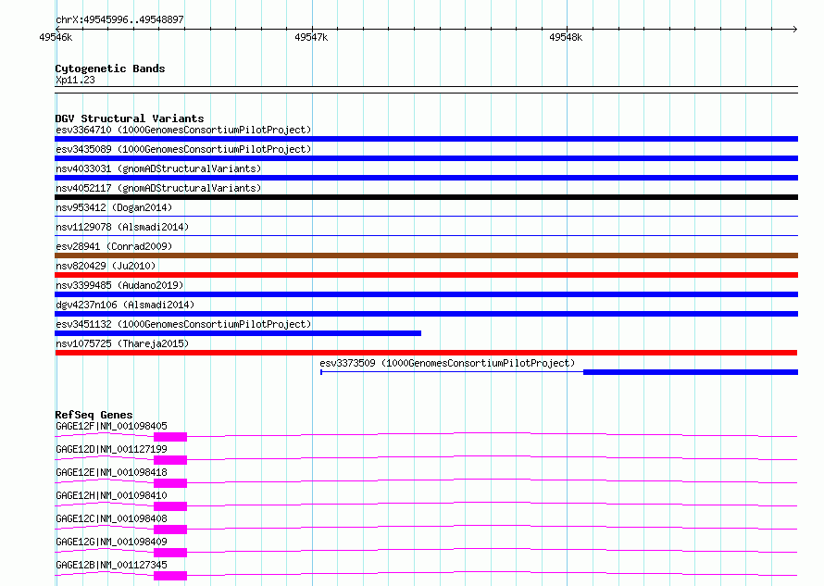Select GAGE12E|NM_001098418 gene label
The height and width of the screenshot is (586, 824).
[x=111, y=472]
